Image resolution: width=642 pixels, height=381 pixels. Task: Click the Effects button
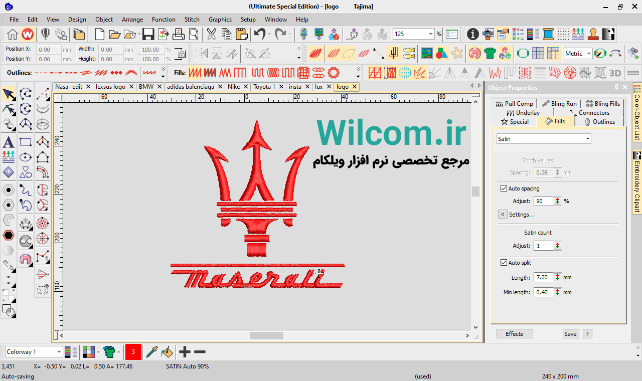[x=515, y=334]
